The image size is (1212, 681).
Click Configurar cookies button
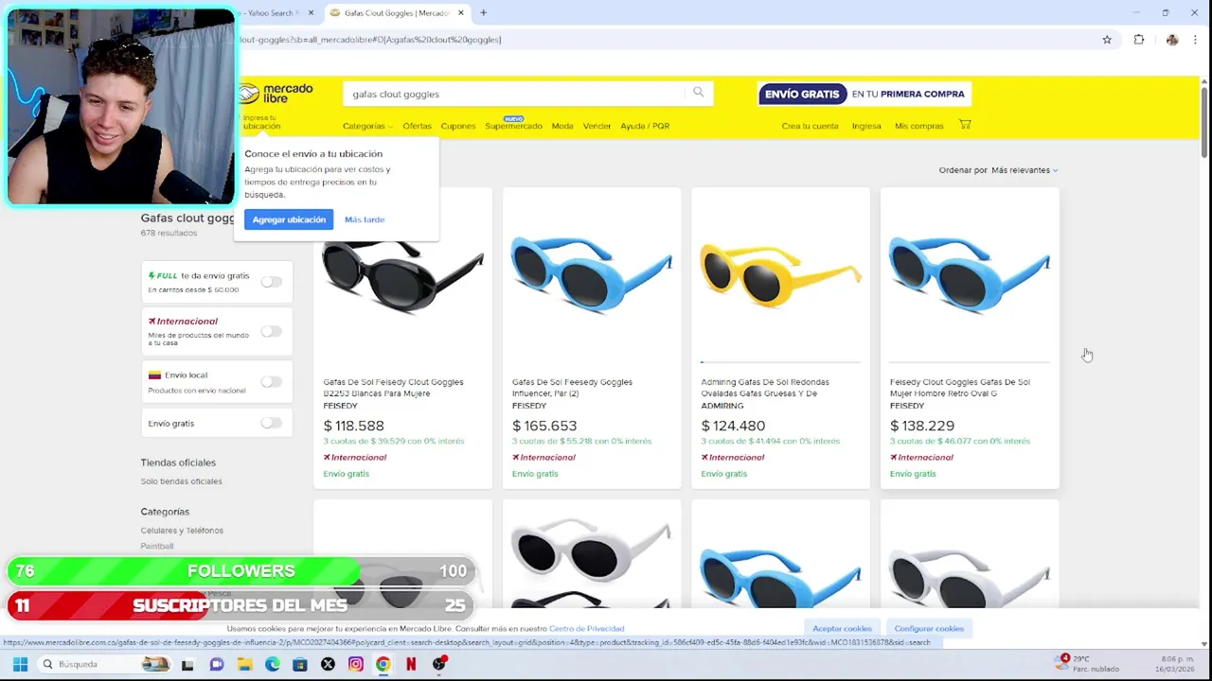coord(929,628)
